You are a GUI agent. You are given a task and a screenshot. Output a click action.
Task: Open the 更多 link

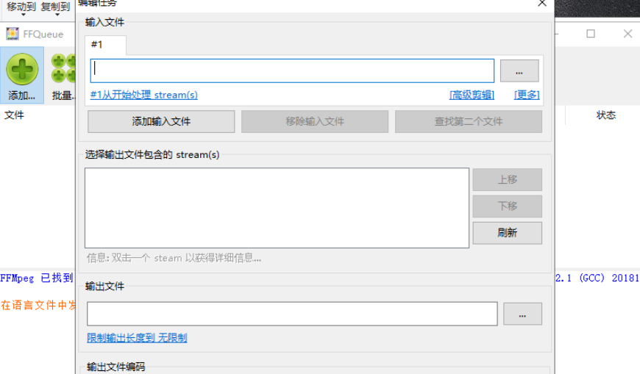coord(527,95)
